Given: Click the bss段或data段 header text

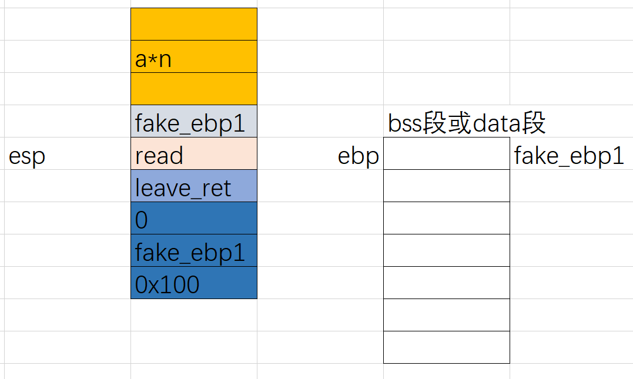Looking at the screenshot, I should [467, 123].
